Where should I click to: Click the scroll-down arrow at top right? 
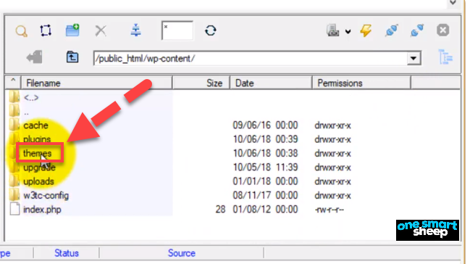click(453, 3)
